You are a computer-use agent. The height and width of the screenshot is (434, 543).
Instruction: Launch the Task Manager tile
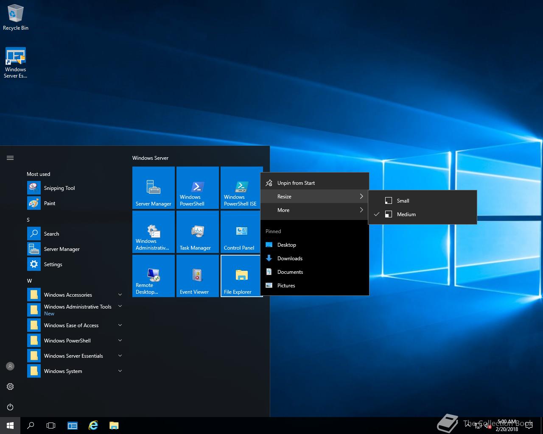tap(198, 232)
